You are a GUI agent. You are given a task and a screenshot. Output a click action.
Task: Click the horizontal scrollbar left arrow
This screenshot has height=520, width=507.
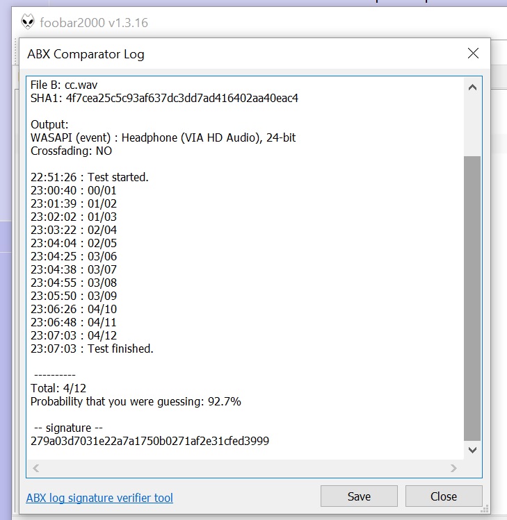point(36,468)
